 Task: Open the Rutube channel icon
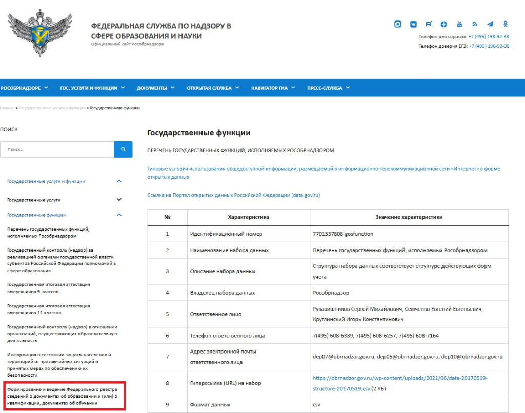(429, 24)
